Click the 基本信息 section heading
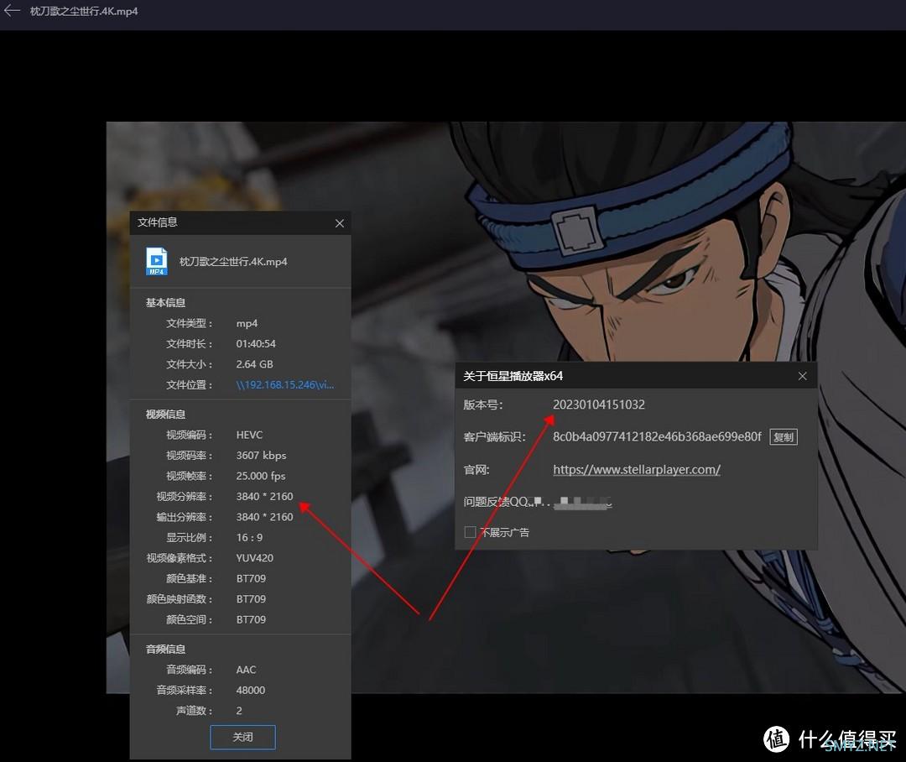 tap(165, 302)
